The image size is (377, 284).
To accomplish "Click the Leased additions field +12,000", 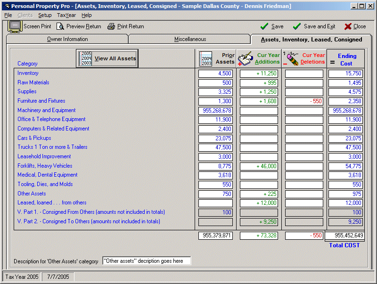I will point(259,203).
